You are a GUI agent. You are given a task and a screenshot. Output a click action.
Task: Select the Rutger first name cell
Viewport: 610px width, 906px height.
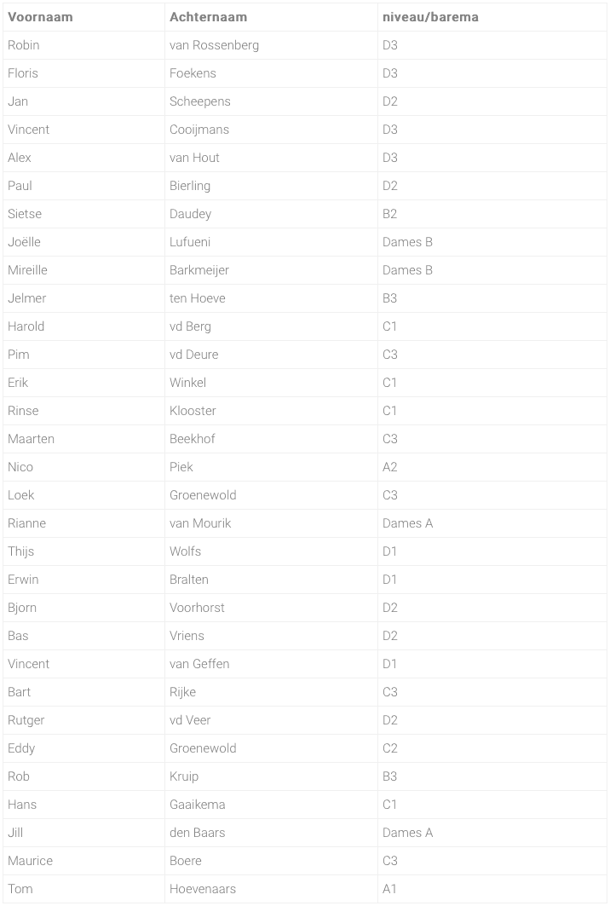point(83,720)
